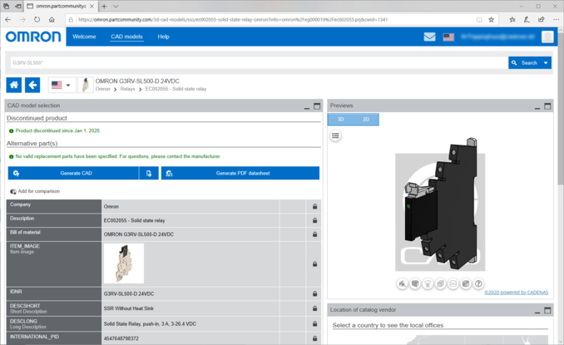Click Generate PDF datasheet button
The height and width of the screenshot is (345, 564).
240,173
